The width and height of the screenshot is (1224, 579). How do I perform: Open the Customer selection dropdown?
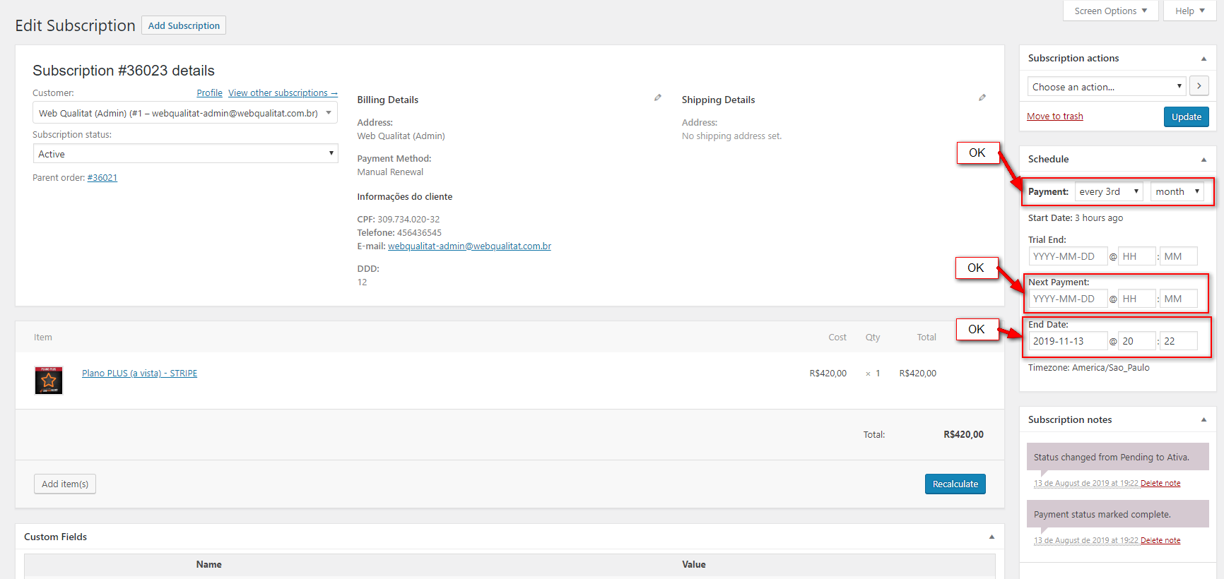[x=185, y=113]
